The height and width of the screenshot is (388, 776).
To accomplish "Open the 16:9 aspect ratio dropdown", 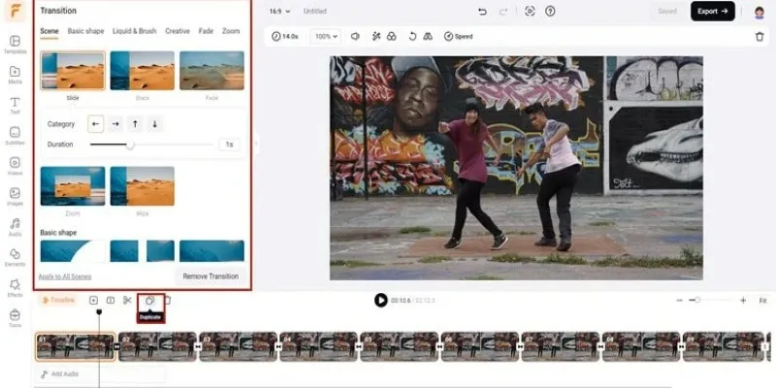I will (x=279, y=11).
